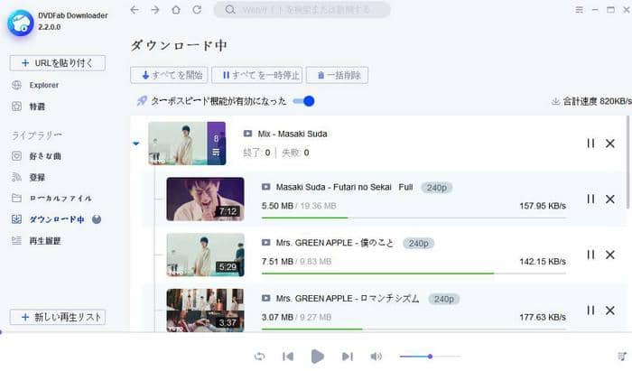
Task: Click the 新しい再生リスト button
Action: 58,317
